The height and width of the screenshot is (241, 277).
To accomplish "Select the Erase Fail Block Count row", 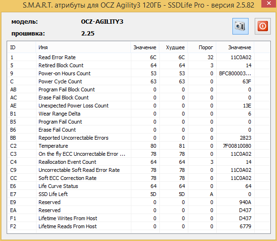I will 138,98.
